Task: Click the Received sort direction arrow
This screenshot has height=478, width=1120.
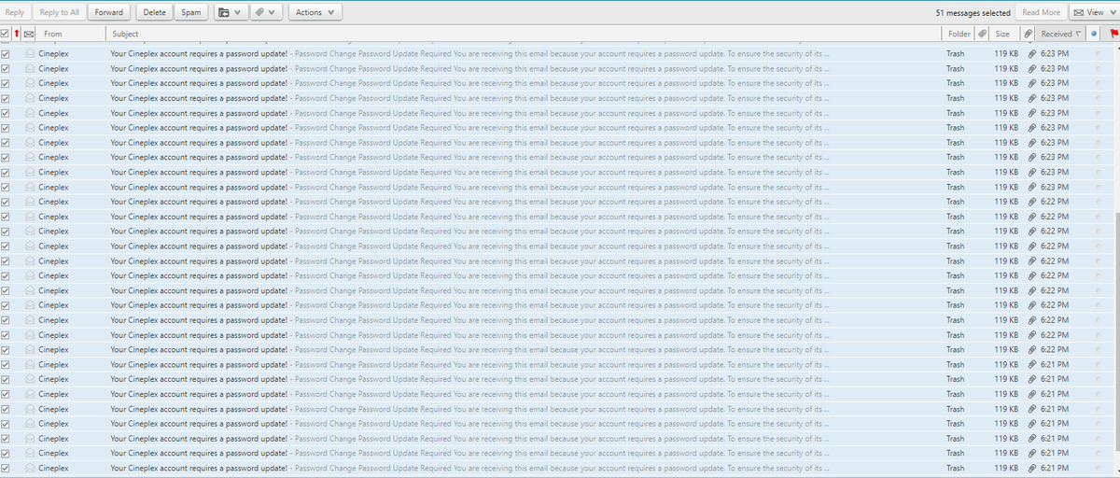Action: tap(1079, 34)
